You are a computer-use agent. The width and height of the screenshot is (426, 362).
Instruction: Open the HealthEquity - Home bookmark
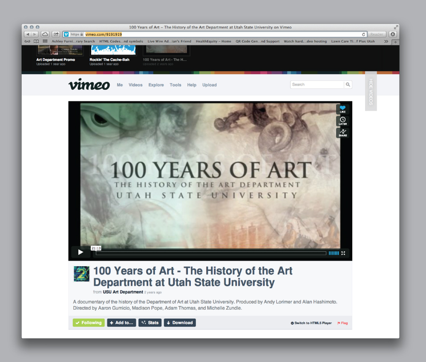click(213, 42)
